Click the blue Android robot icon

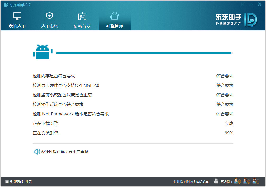[x=42, y=52]
